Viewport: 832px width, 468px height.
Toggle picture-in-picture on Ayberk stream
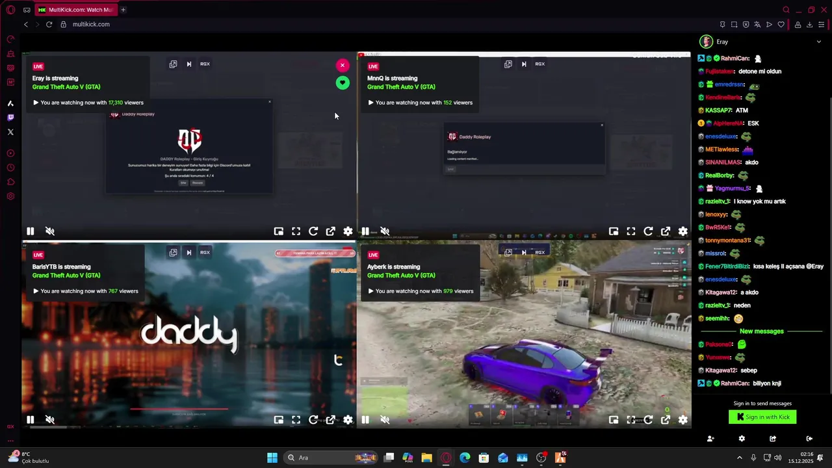pos(613,419)
